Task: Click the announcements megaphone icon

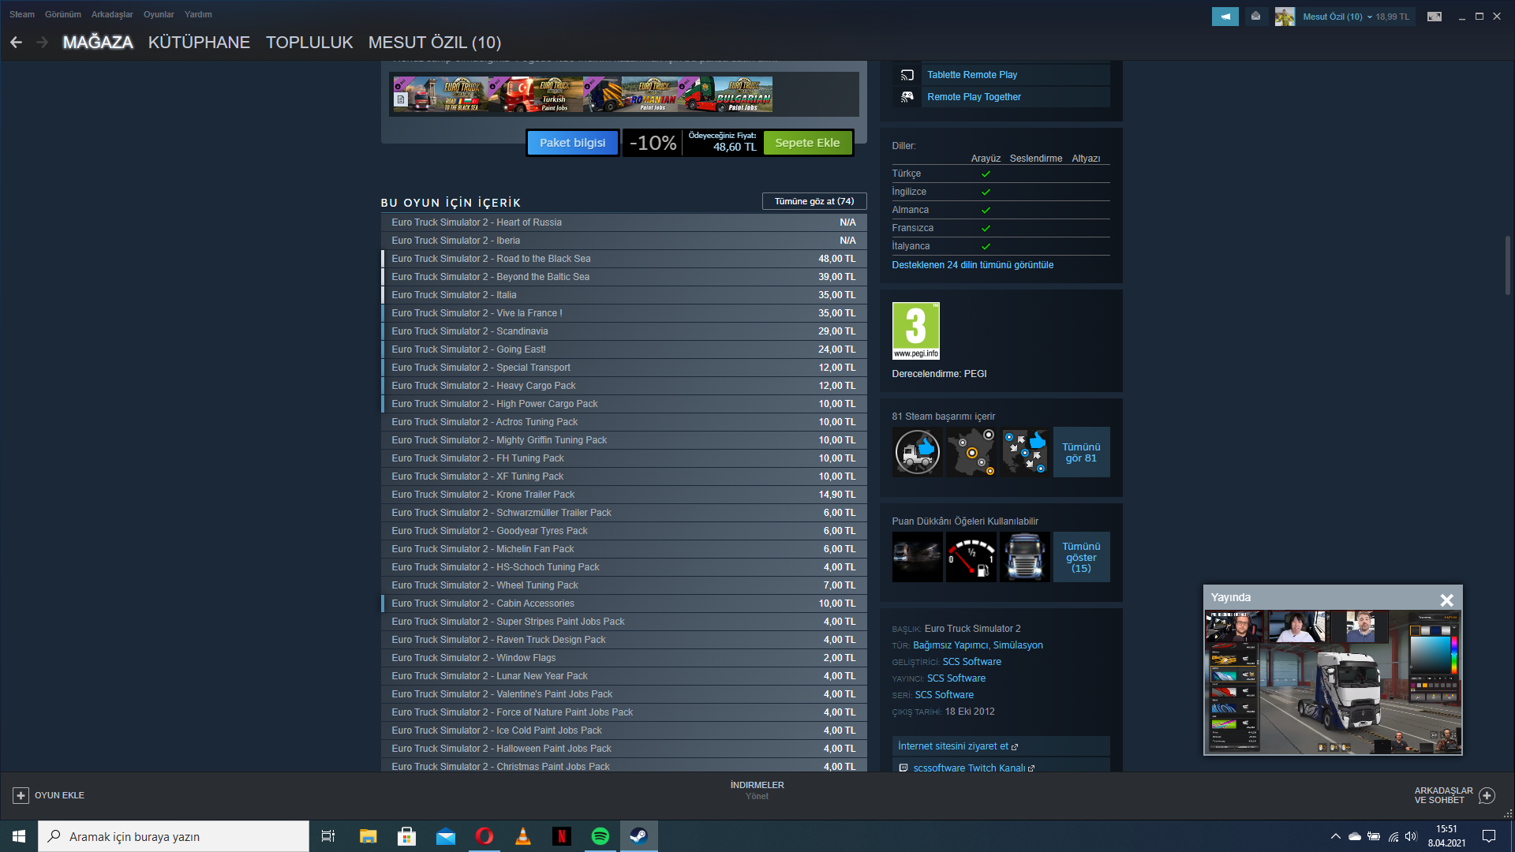Action: [1225, 17]
